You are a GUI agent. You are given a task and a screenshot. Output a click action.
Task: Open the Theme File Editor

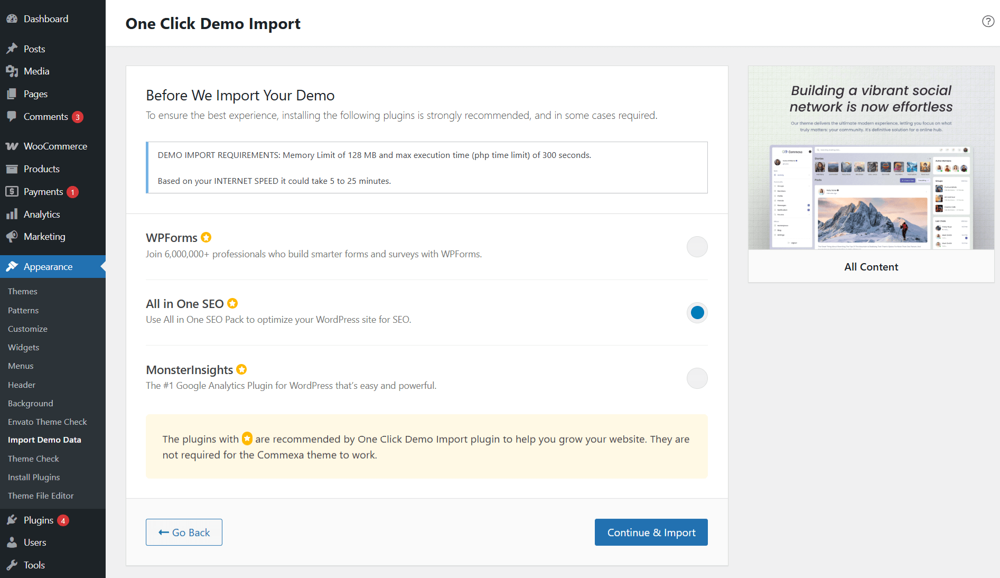click(41, 496)
